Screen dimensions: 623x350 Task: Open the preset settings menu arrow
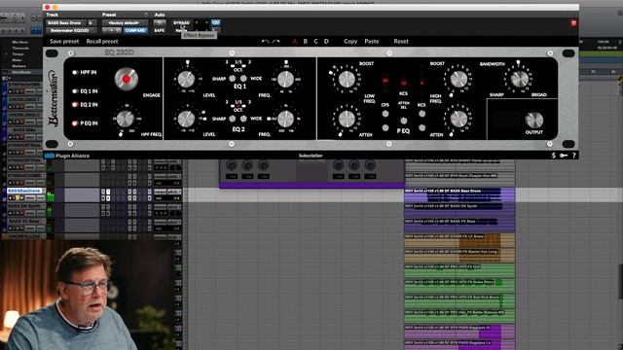(146, 15)
